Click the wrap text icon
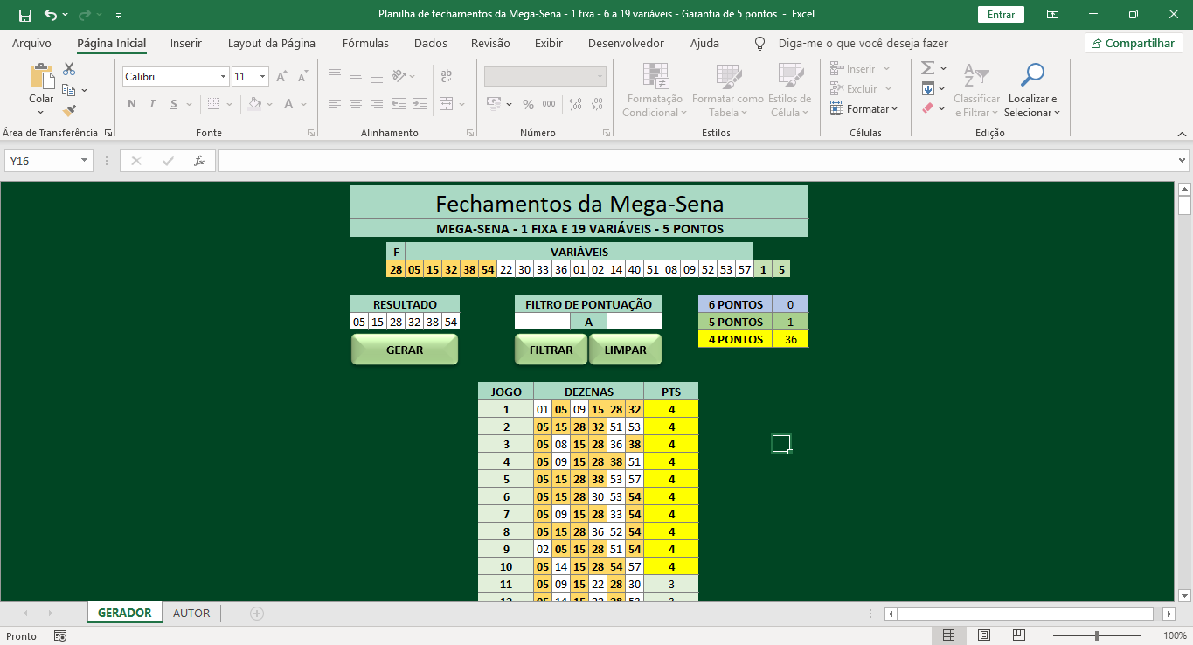 tap(447, 76)
